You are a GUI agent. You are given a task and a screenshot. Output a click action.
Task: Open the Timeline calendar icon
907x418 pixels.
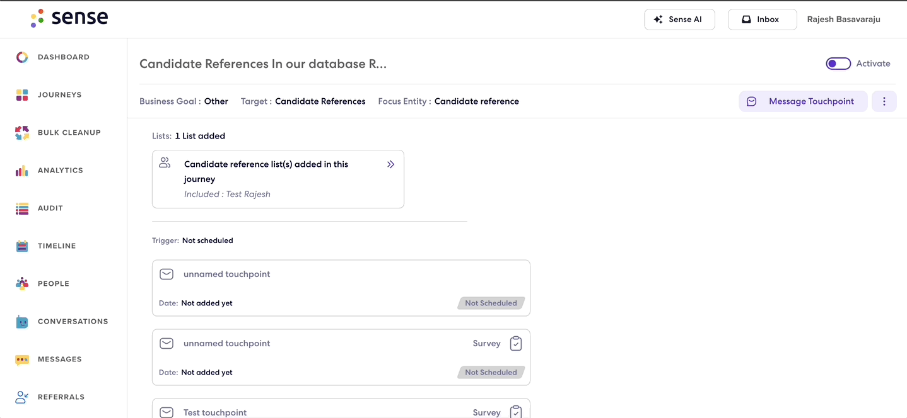click(22, 246)
